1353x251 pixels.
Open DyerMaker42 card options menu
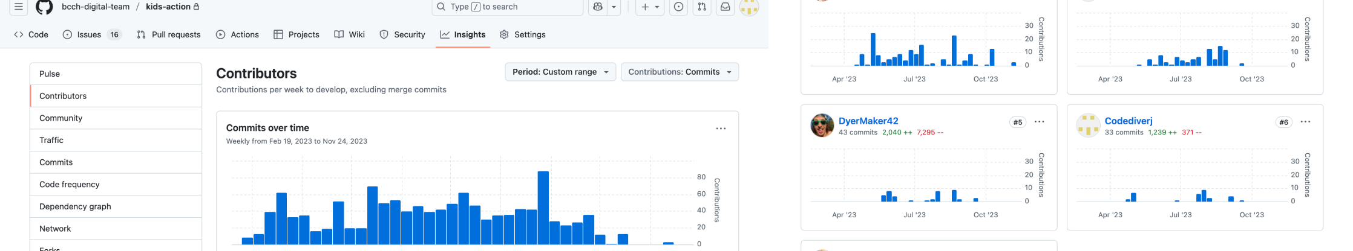[1039, 122]
